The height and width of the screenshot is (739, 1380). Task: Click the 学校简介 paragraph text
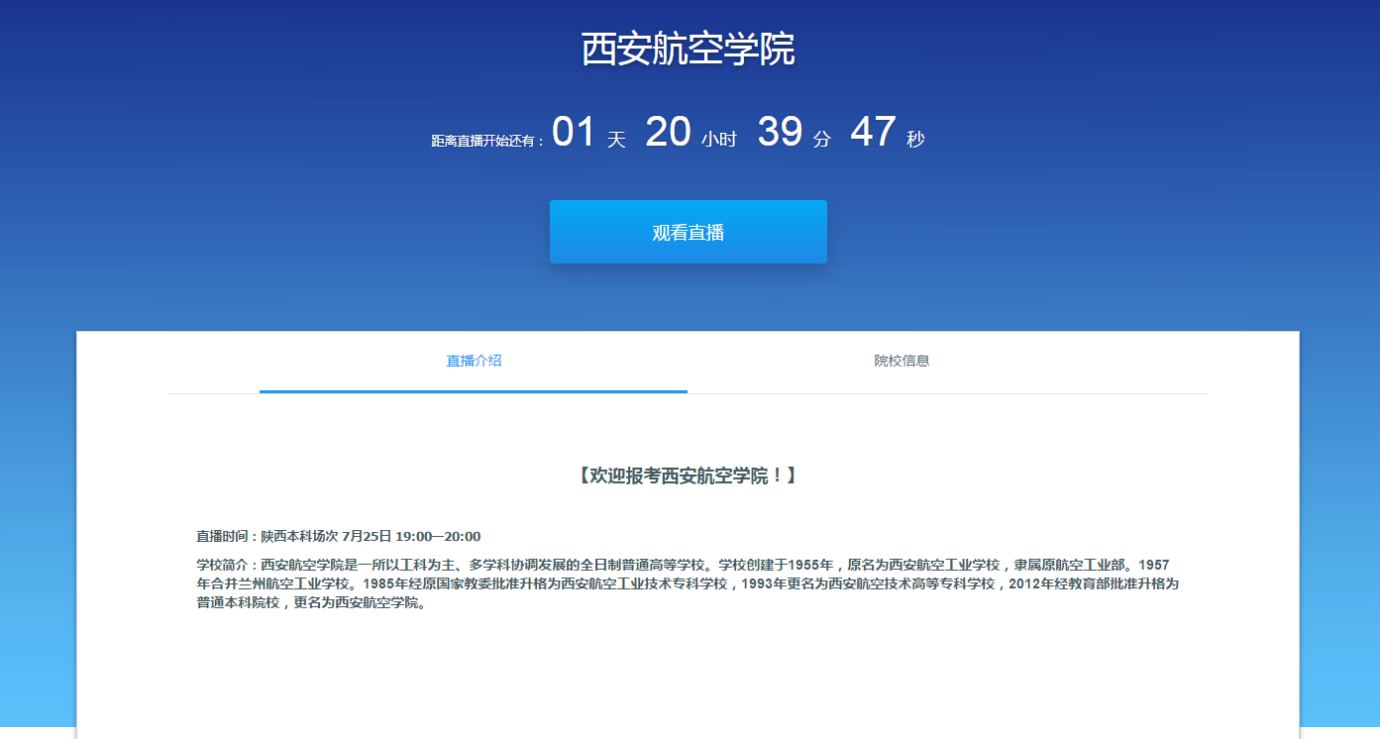(x=688, y=583)
